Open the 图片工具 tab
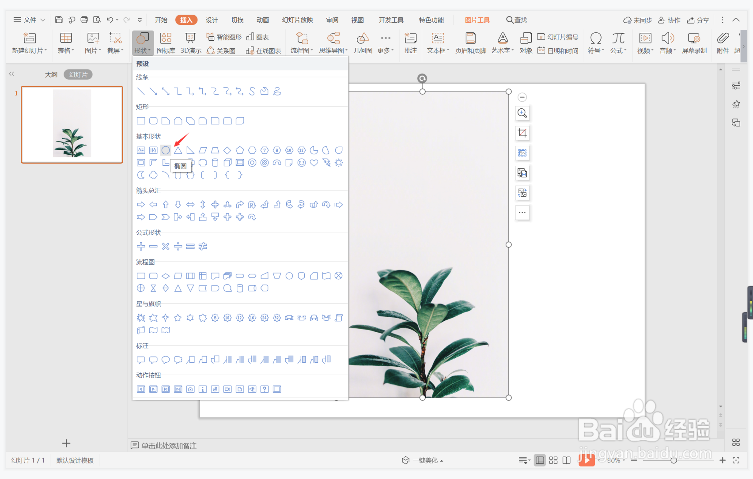This screenshot has height=479, width=753. pos(477,20)
